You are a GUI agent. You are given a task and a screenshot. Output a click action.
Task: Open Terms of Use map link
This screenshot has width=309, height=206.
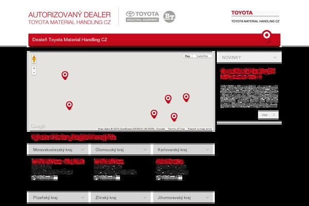coord(176,129)
